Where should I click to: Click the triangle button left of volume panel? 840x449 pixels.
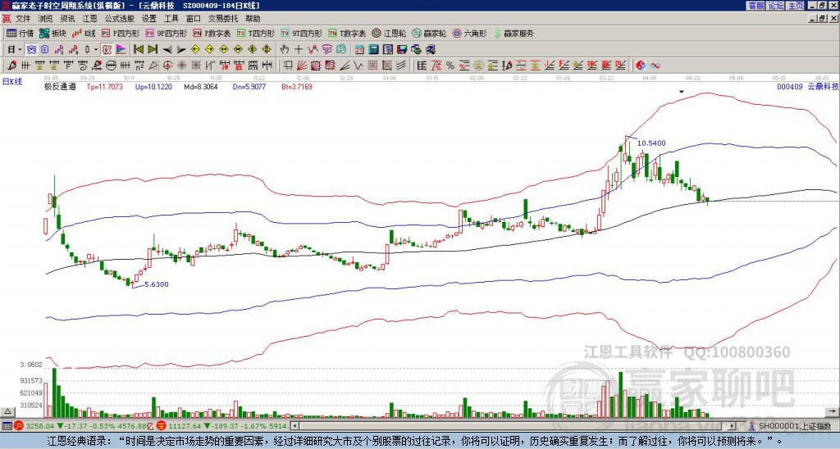7,411
